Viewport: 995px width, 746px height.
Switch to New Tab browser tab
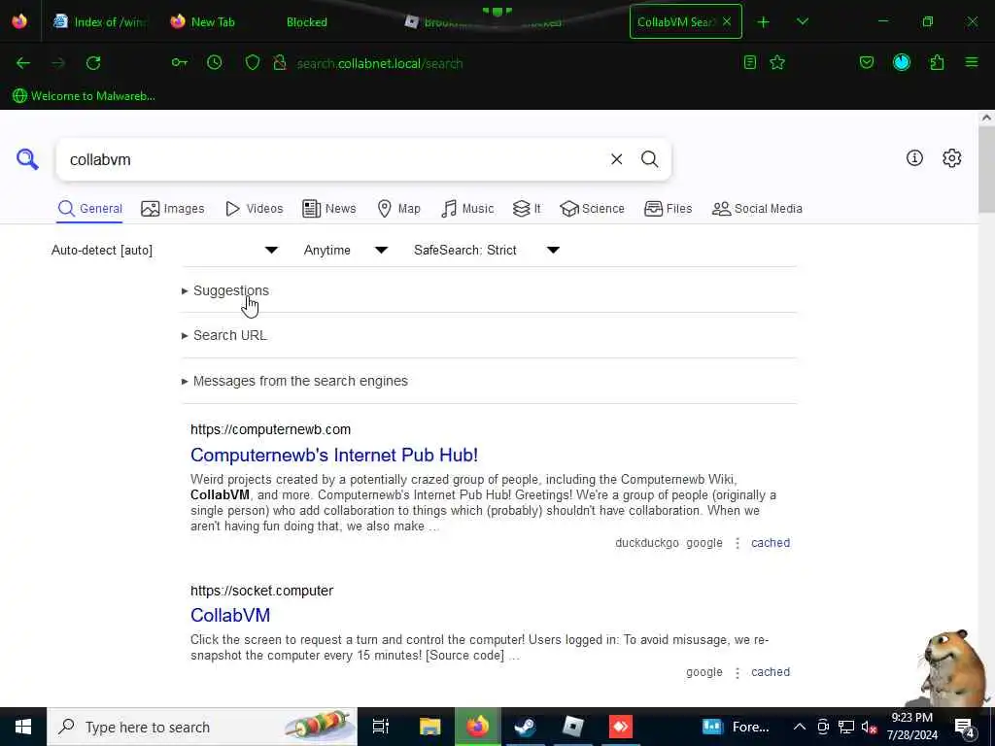pyautogui.click(x=203, y=22)
